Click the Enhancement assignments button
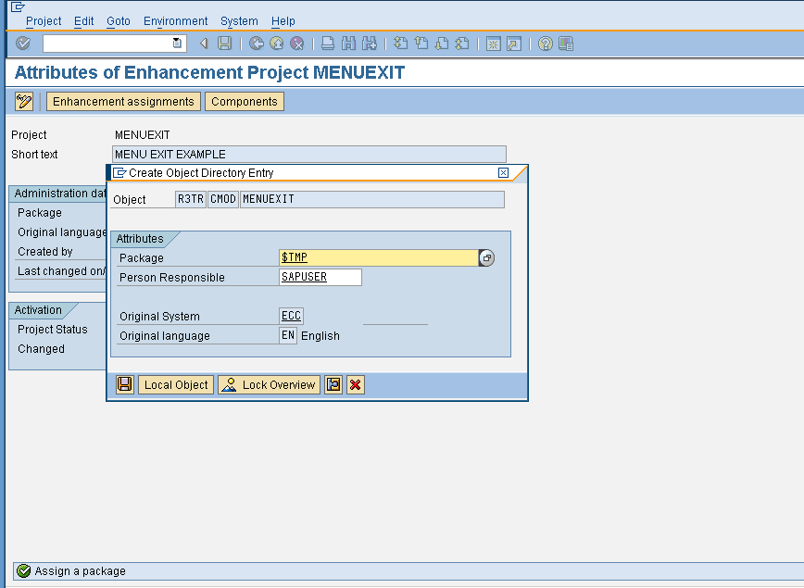 tap(122, 102)
